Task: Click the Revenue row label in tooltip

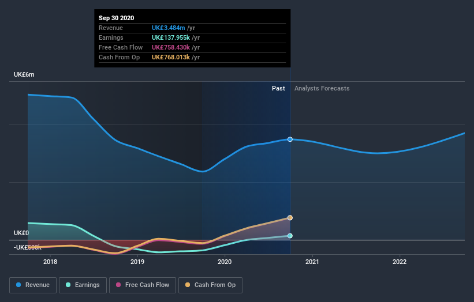Action: tap(111, 28)
